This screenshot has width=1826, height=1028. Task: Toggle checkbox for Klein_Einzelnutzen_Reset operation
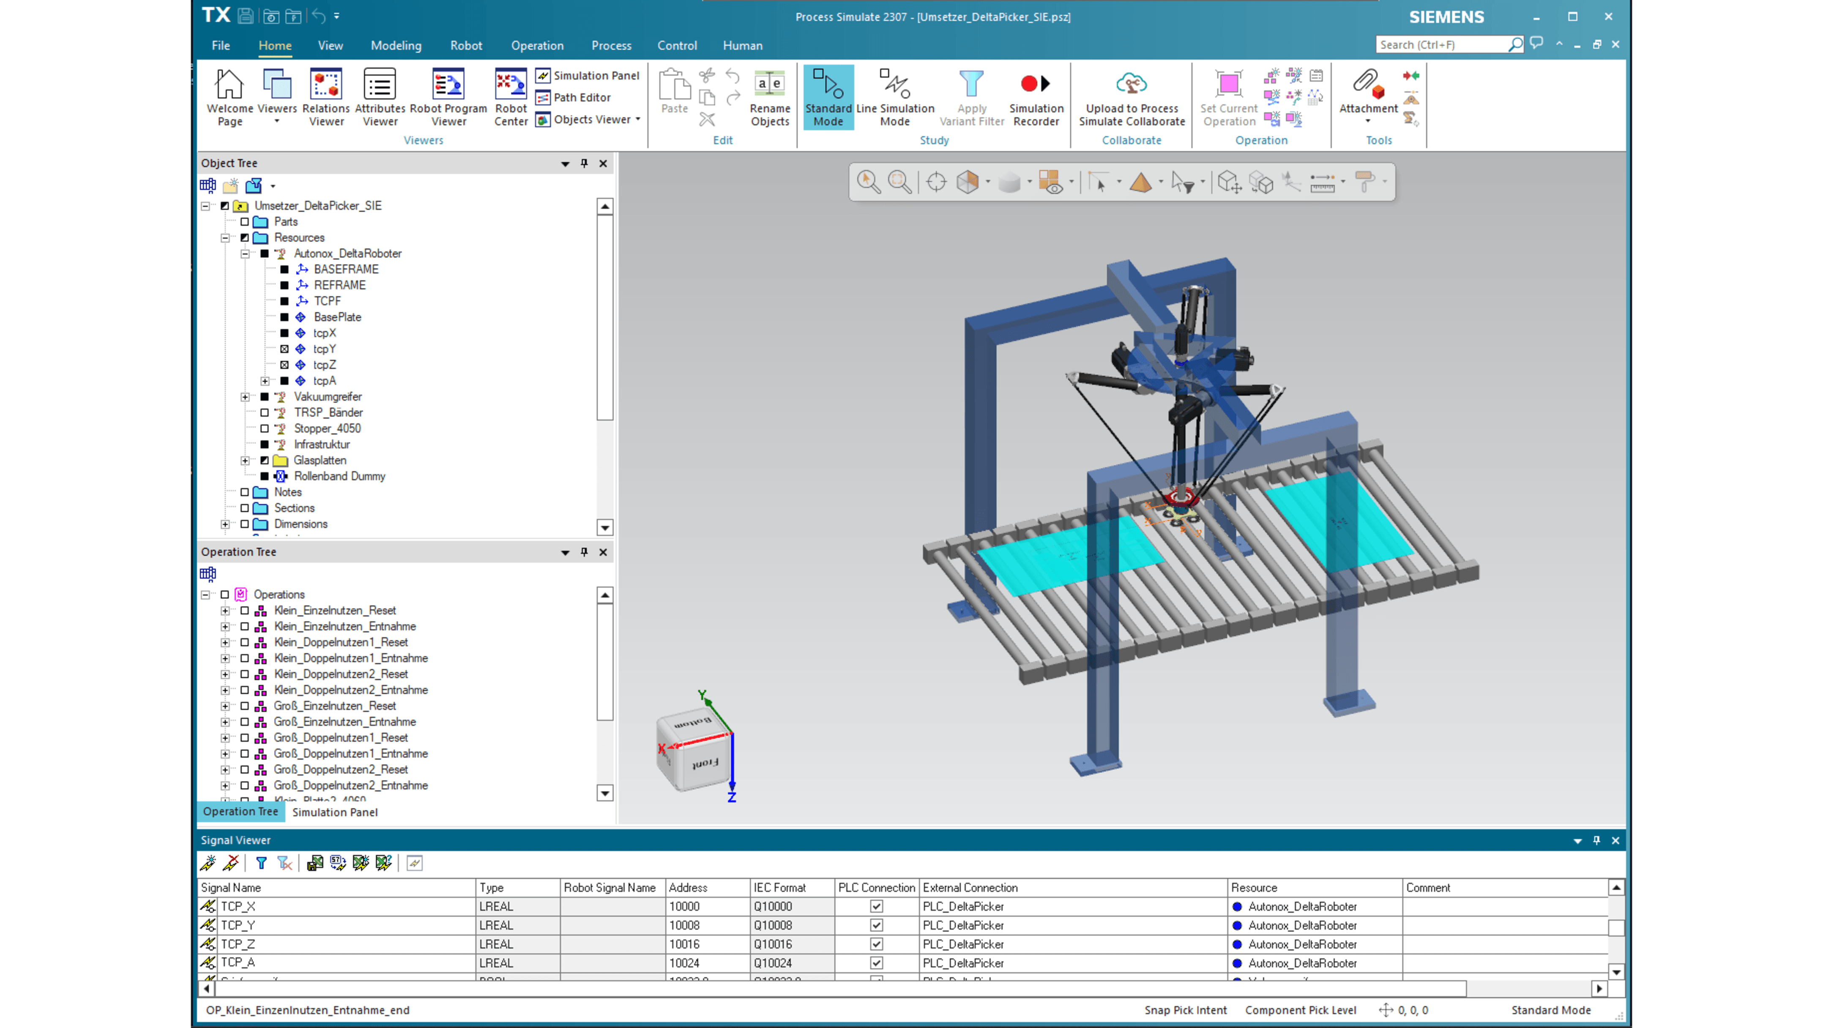[x=245, y=611]
